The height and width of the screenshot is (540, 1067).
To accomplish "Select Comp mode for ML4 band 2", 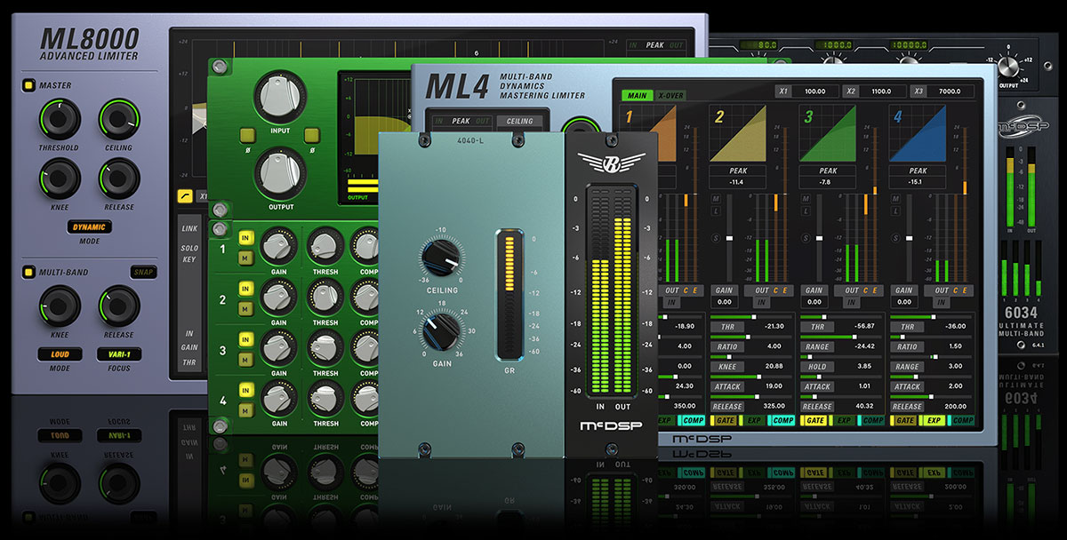I will 782,420.
